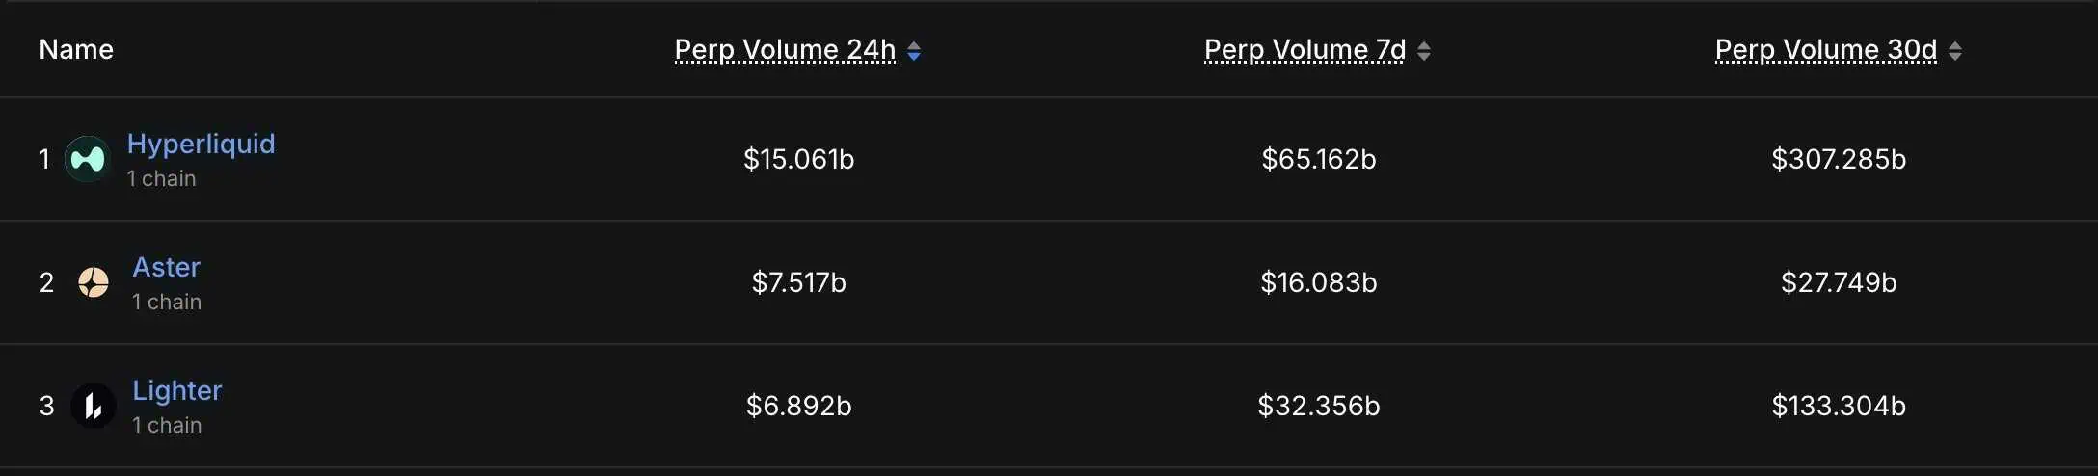Click sort arrows beside Perp Volume 7d
This screenshot has height=476, width=2098.
(x=1424, y=51)
